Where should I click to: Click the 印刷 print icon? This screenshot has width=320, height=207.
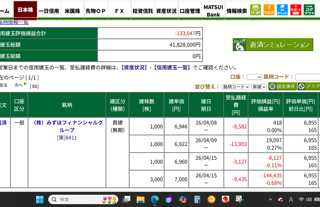tap(255, 10)
